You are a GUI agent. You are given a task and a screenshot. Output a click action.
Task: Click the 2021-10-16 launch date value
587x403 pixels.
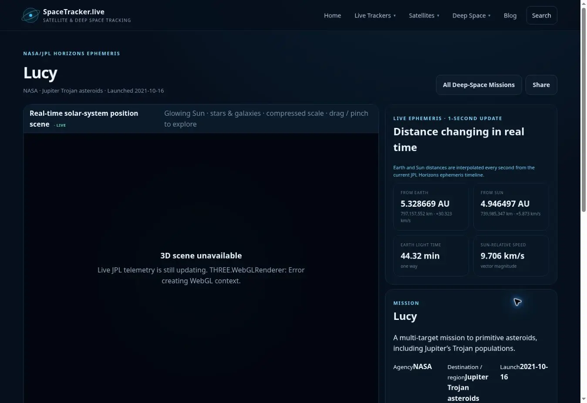tap(524, 372)
